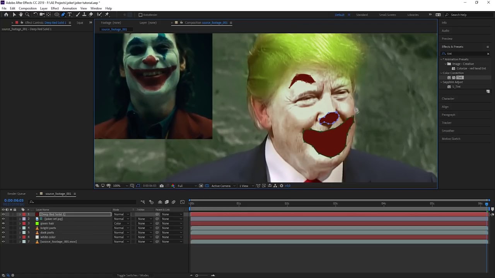The image size is (495, 278).
Task: Open parent dropdown for source_footage_001.mov layer
Action: pyautogui.click(x=172, y=242)
